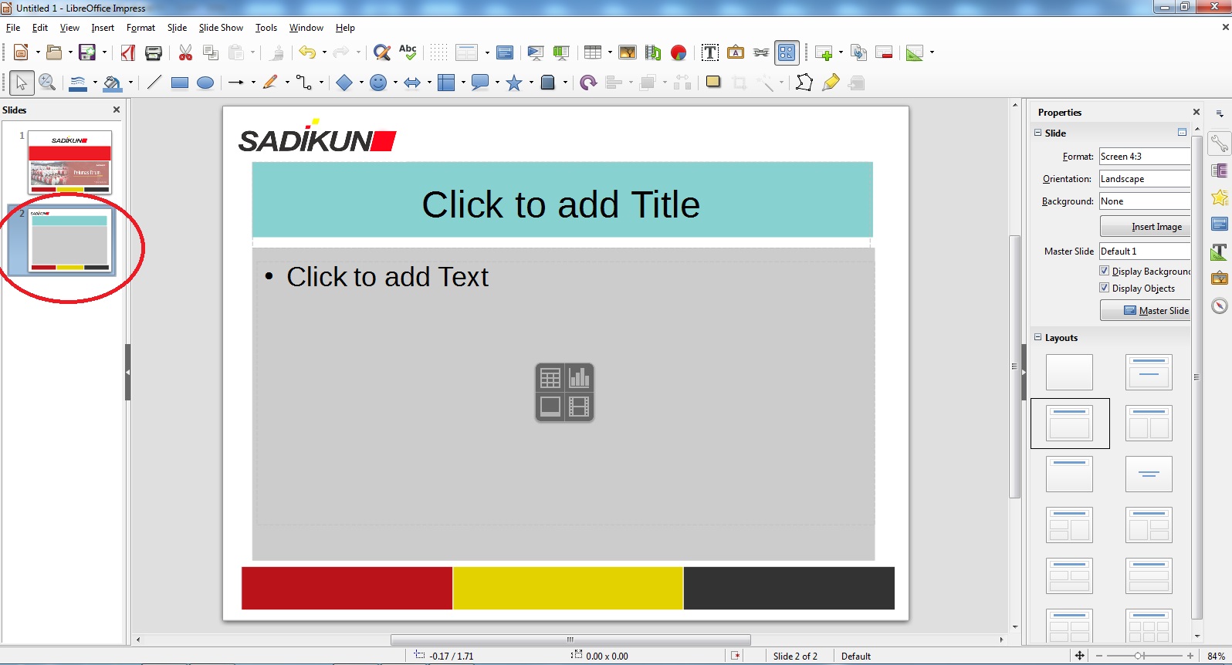Click the Insert Chart pie icon
This screenshot has width=1232, height=665.
click(x=679, y=52)
